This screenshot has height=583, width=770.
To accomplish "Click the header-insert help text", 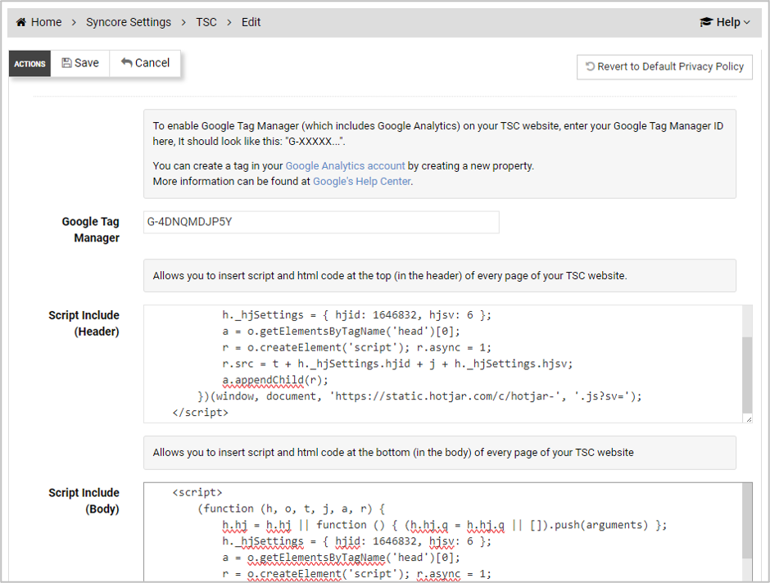I will point(390,276).
